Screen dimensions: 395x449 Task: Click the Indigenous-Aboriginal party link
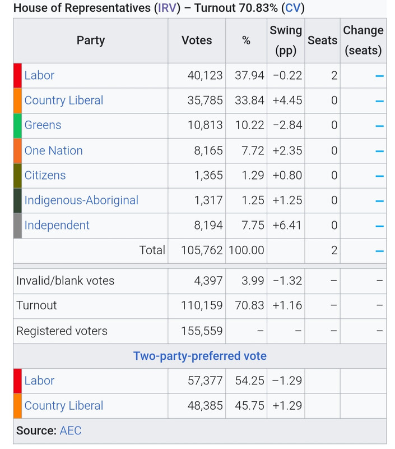coord(81,200)
